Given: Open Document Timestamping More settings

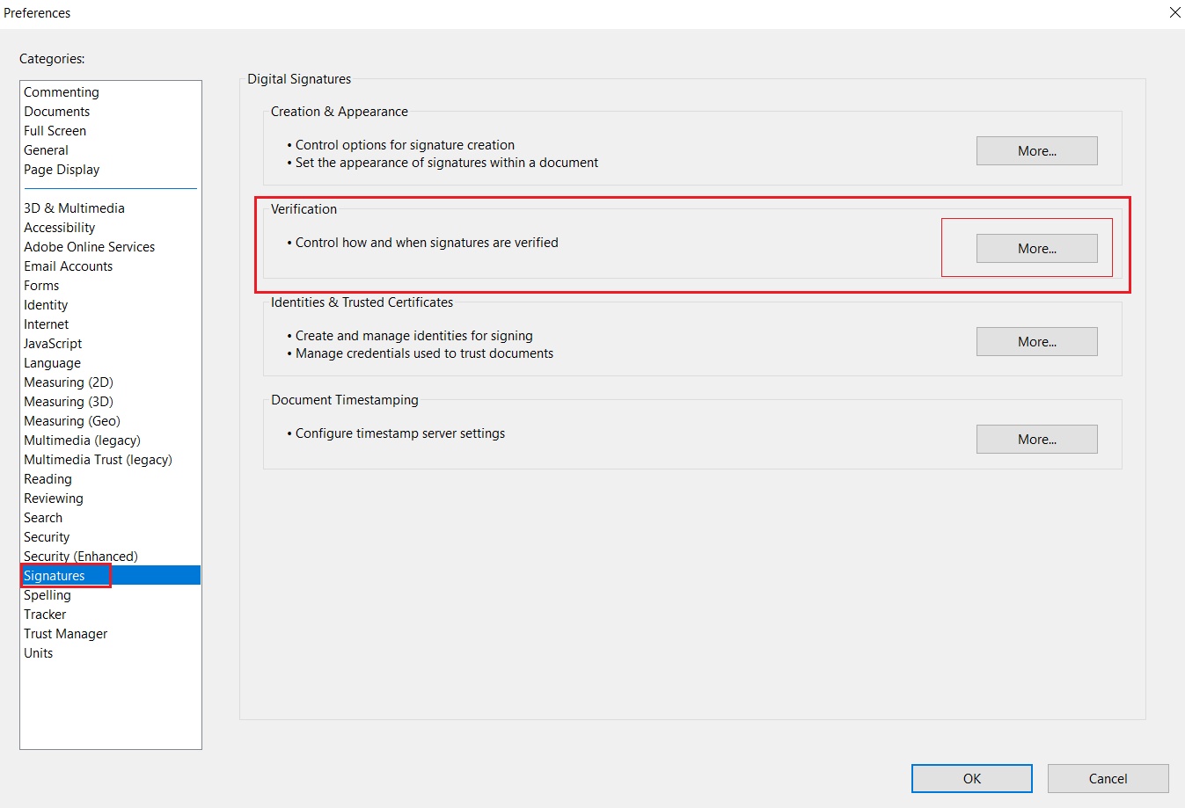Looking at the screenshot, I should pyautogui.click(x=1036, y=440).
